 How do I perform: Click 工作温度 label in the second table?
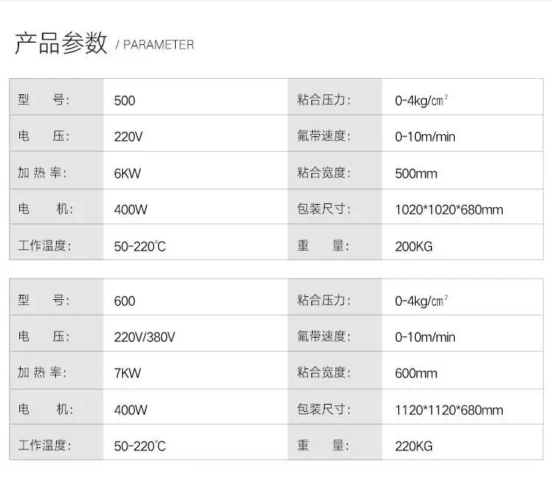point(44,445)
